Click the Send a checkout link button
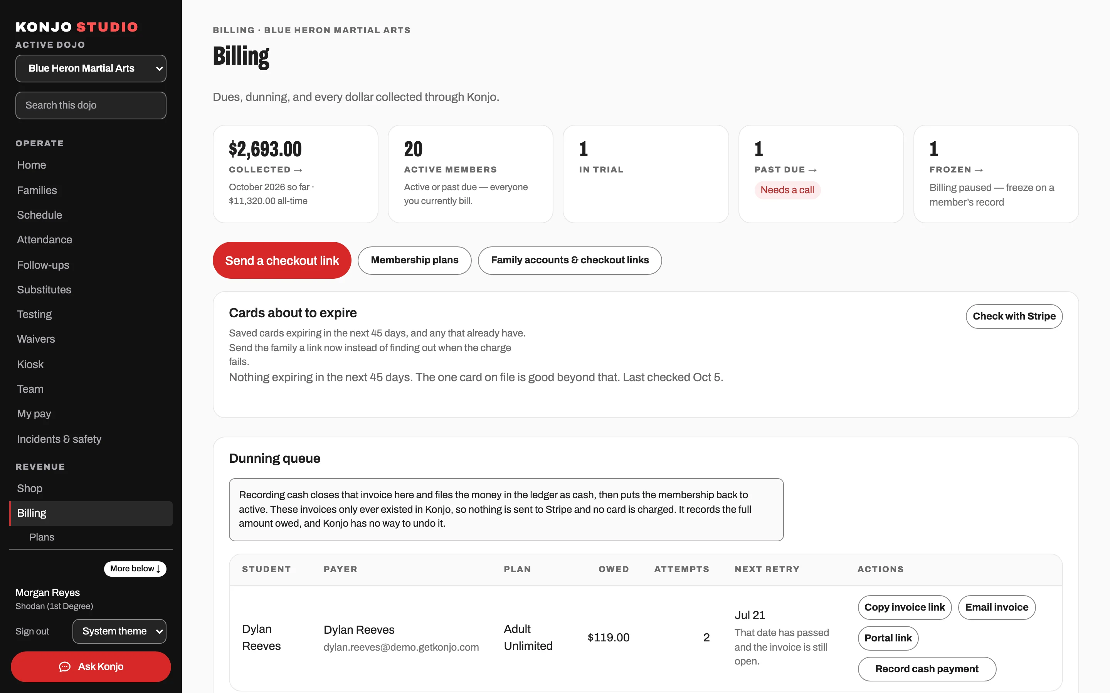 (282, 260)
